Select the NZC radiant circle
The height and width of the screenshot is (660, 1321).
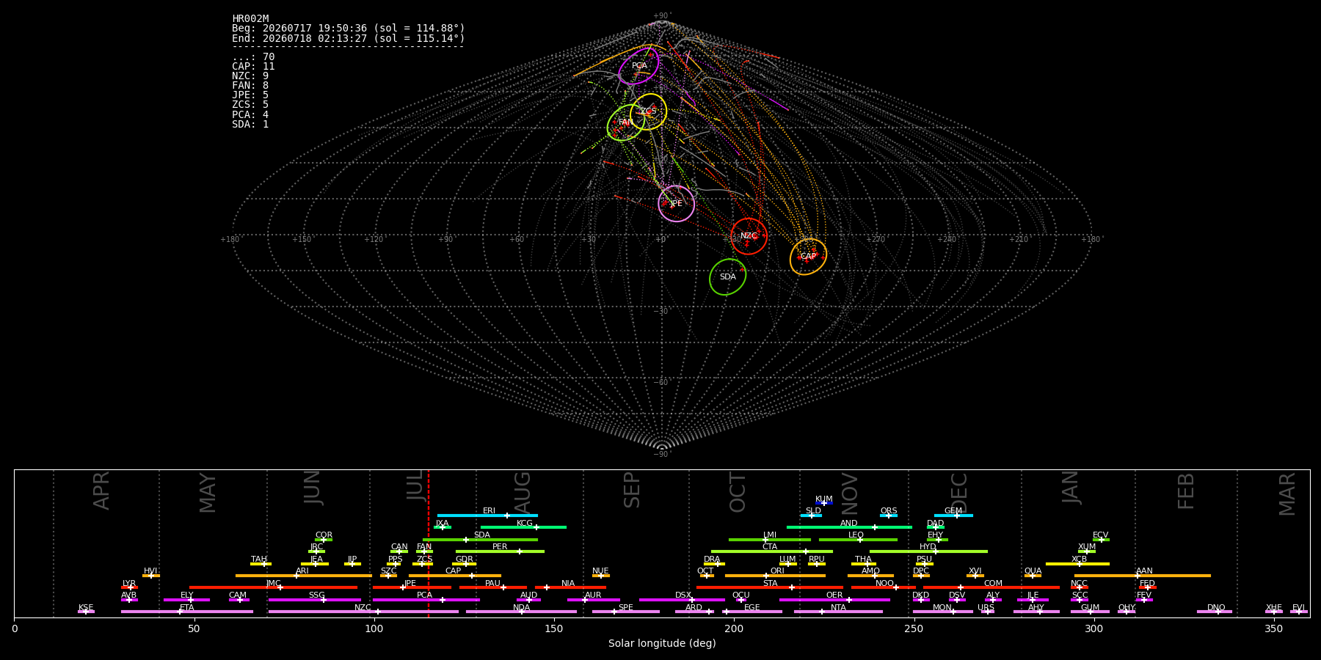coord(749,236)
